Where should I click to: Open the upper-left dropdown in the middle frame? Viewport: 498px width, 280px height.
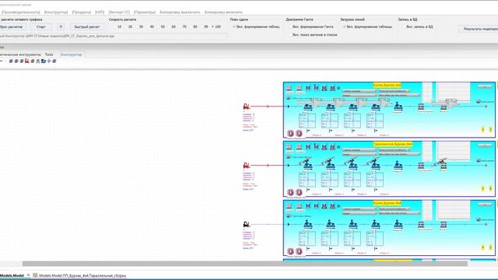[359, 150]
